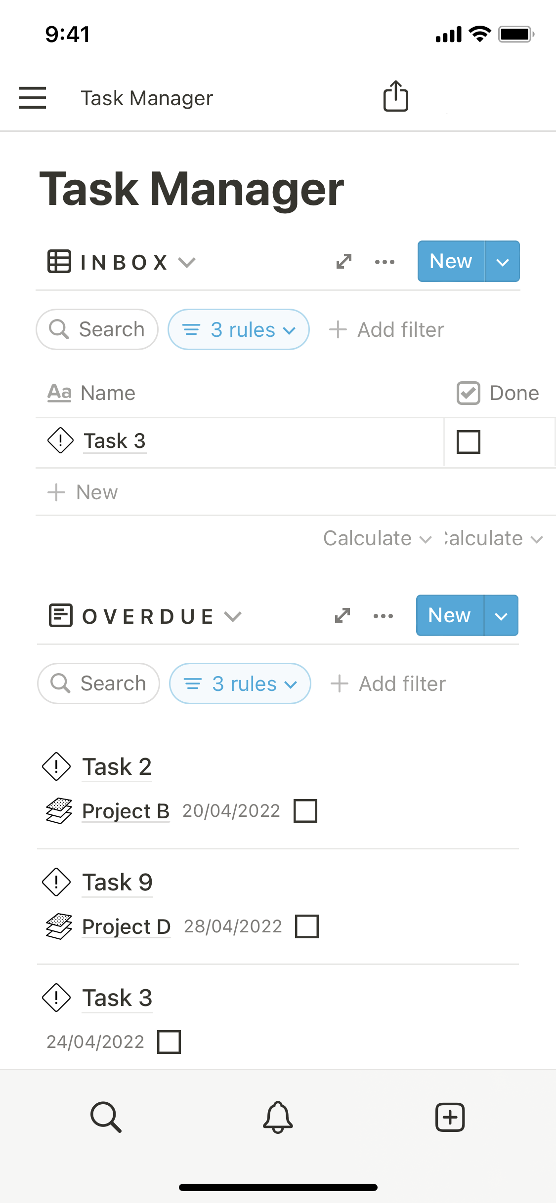This screenshot has height=1203, width=556.
Task: Click the Overdue Search field
Action: (99, 683)
